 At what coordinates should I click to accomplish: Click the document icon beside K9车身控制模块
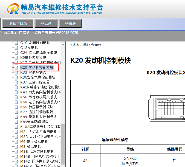click(x=16, y=58)
